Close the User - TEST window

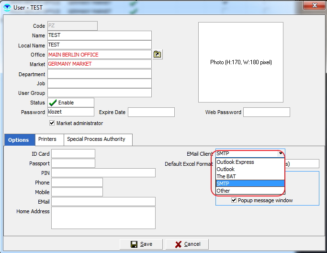click(x=314, y=5)
